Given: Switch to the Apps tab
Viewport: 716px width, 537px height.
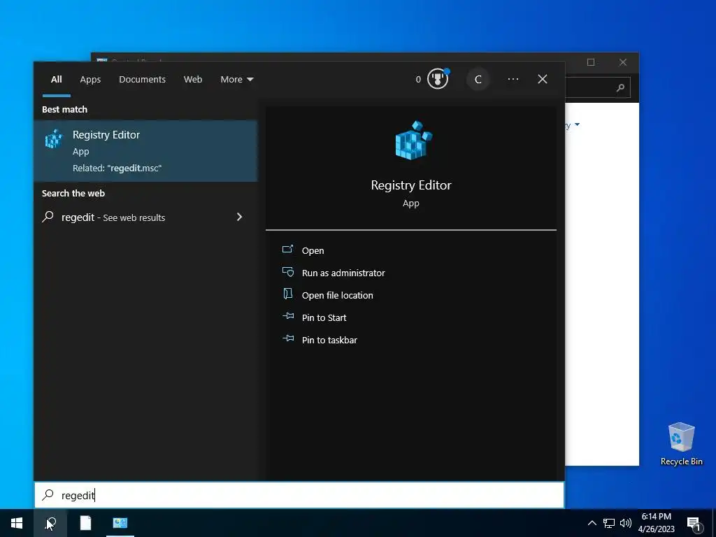Looking at the screenshot, I should pyautogui.click(x=90, y=80).
